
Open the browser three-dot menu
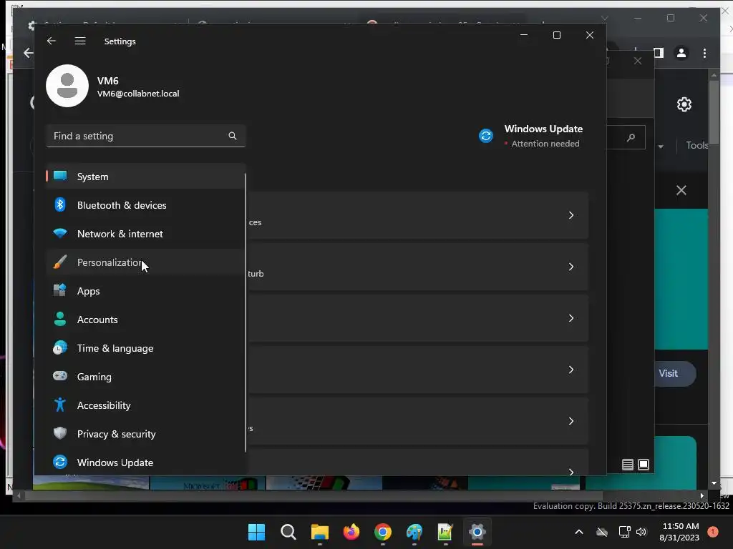tap(704, 53)
